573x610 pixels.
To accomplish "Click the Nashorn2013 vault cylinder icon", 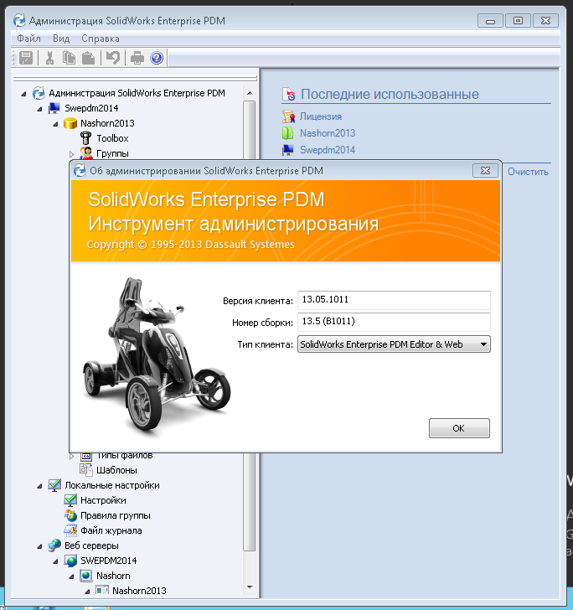I will (x=70, y=123).
